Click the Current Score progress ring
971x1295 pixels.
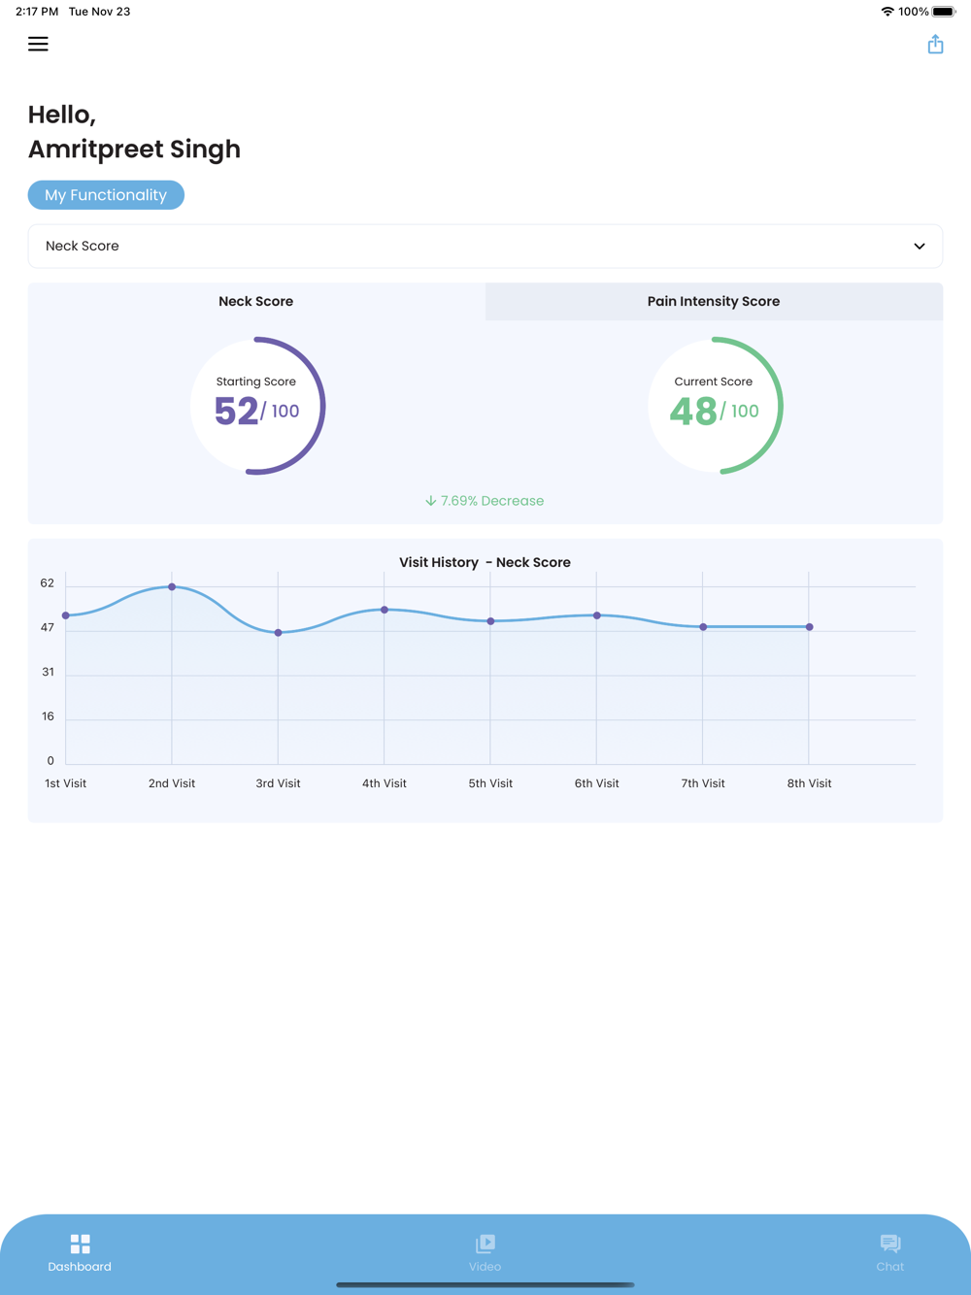714,406
